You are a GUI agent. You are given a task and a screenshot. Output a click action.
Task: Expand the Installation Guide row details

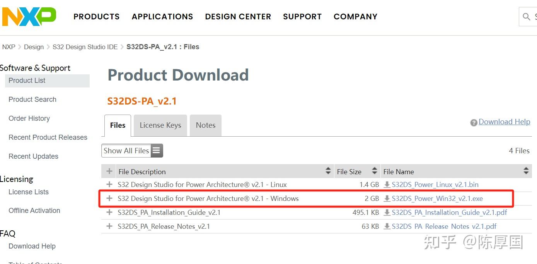(x=109, y=213)
